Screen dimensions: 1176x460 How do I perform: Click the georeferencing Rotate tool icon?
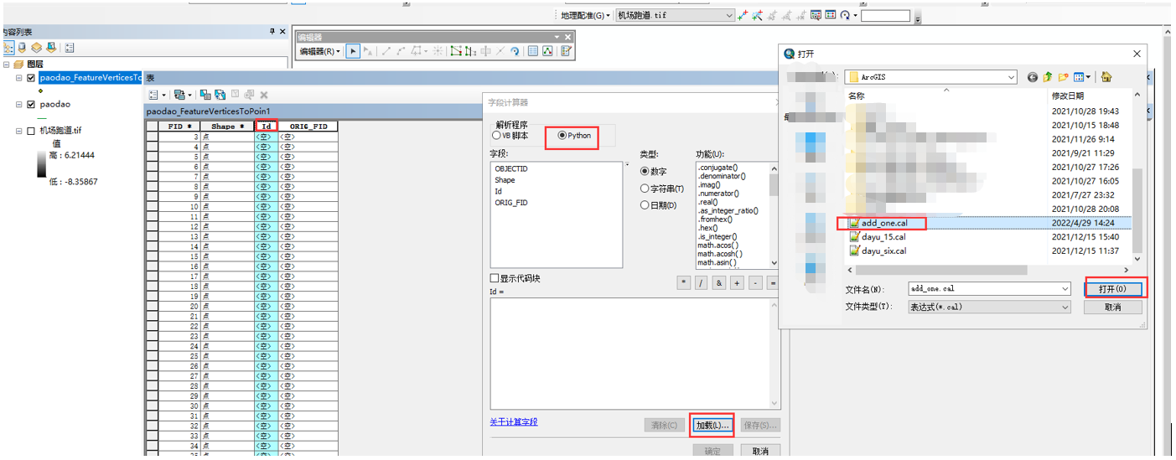[x=845, y=15]
